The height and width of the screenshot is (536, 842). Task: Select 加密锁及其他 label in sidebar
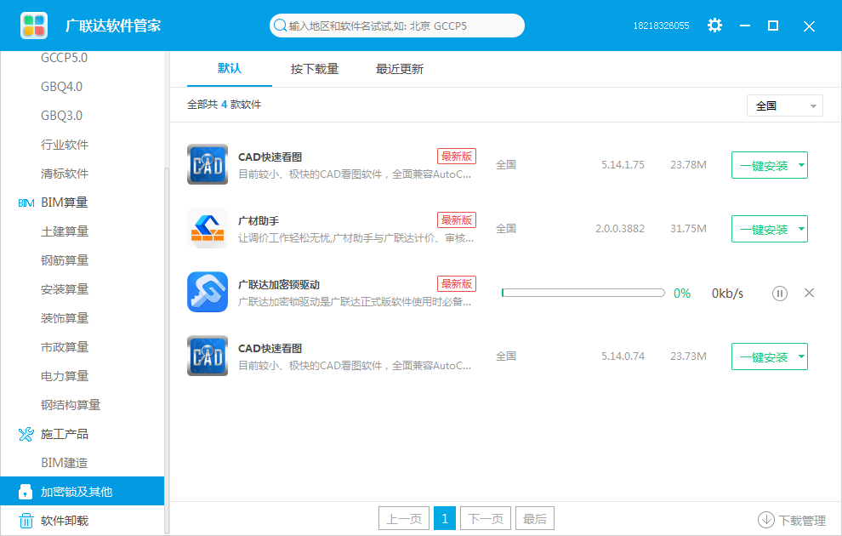point(77,492)
